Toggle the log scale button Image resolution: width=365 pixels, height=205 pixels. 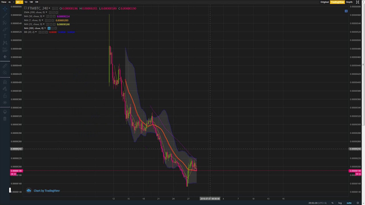pyautogui.click(x=340, y=203)
